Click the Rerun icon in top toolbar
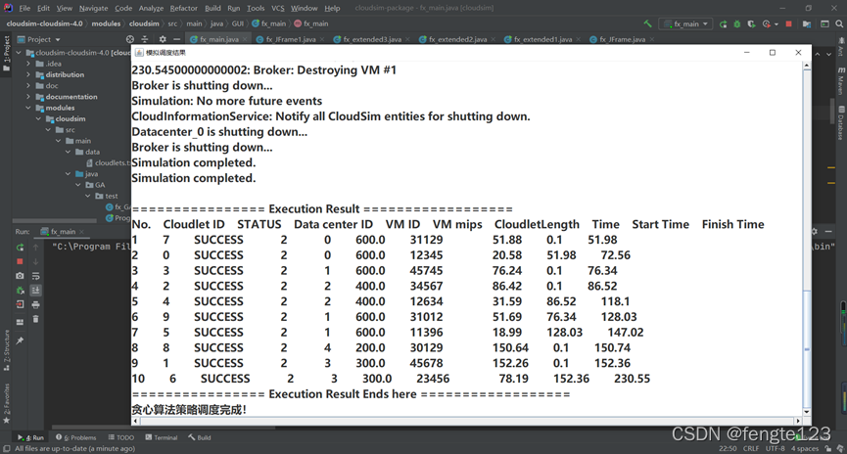The height and width of the screenshot is (454, 847). (723, 23)
